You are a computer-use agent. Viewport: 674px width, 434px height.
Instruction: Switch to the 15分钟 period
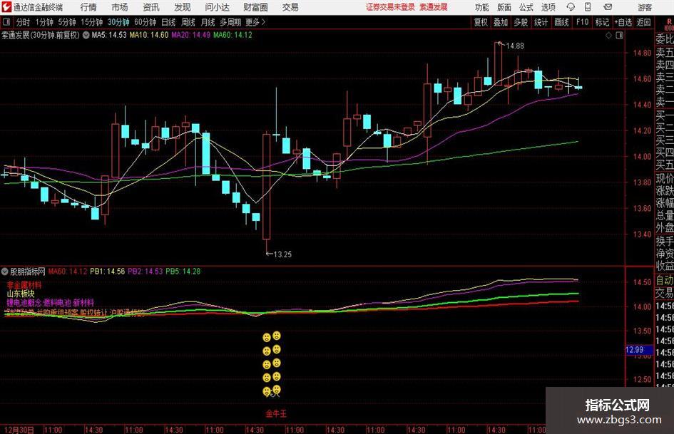tap(91, 22)
